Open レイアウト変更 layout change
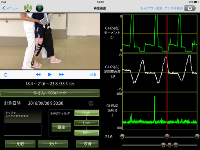 click(x=151, y=8)
